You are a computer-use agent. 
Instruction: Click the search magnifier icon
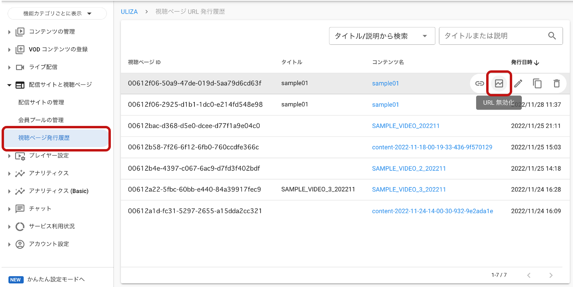(552, 36)
